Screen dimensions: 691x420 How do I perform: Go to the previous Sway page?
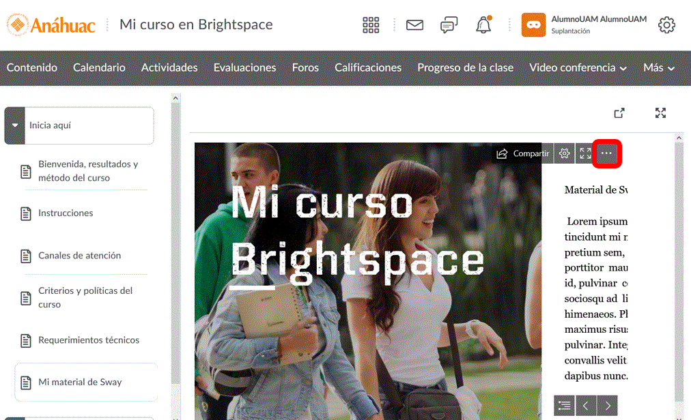(x=586, y=406)
